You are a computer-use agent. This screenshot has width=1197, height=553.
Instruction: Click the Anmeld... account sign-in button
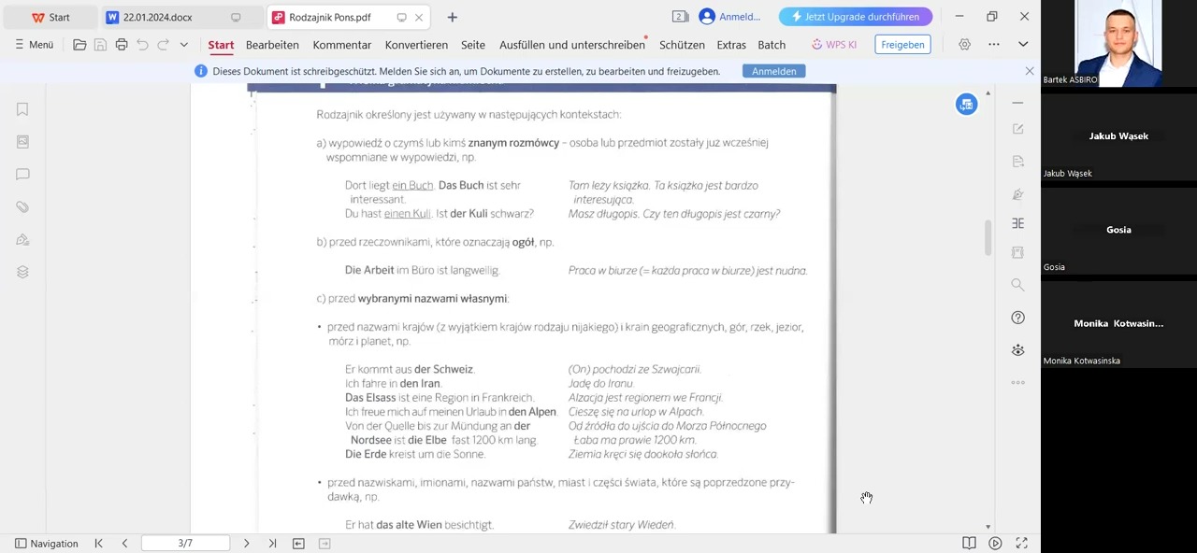730,17
